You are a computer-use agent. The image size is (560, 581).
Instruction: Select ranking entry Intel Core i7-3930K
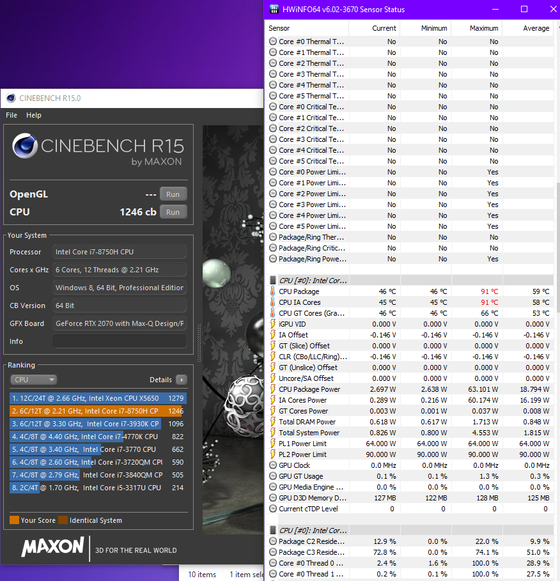(x=98, y=424)
